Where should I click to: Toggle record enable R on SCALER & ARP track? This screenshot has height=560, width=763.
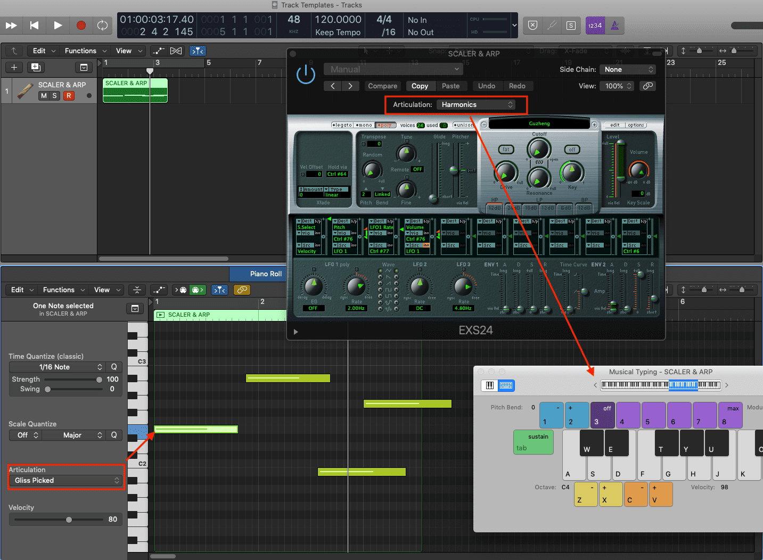click(x=69, y=96)
